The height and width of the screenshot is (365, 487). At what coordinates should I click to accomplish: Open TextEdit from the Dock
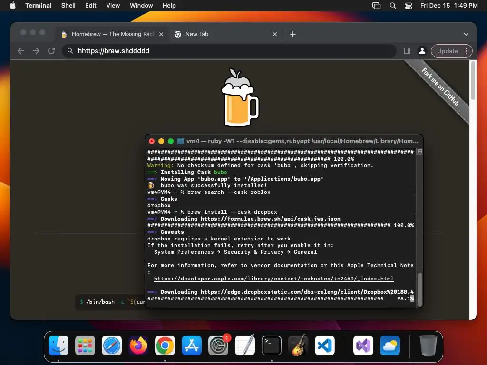pos(245,346)
